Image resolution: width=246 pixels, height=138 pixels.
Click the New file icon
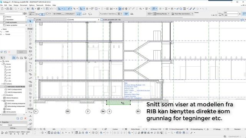coord(2,9)
